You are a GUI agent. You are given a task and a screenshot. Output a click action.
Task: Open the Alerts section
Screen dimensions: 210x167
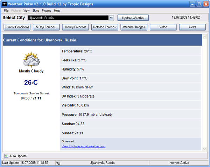coord(192,27)
